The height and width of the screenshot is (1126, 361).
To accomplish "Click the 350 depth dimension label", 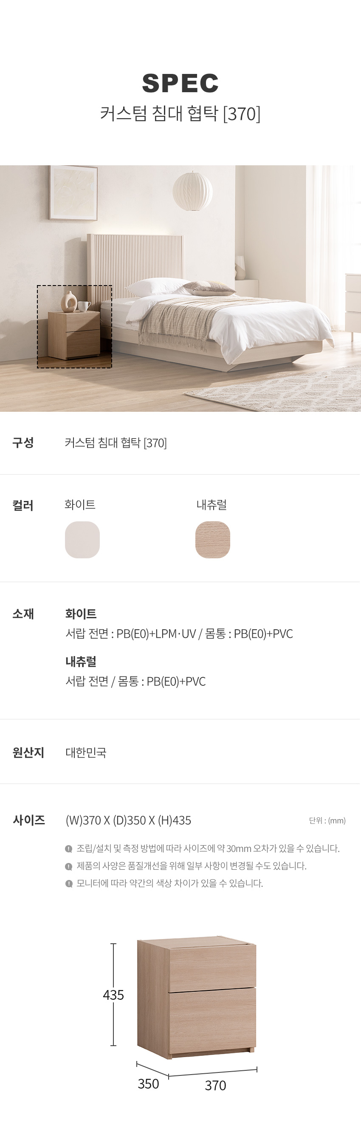I will [148, 1084].
